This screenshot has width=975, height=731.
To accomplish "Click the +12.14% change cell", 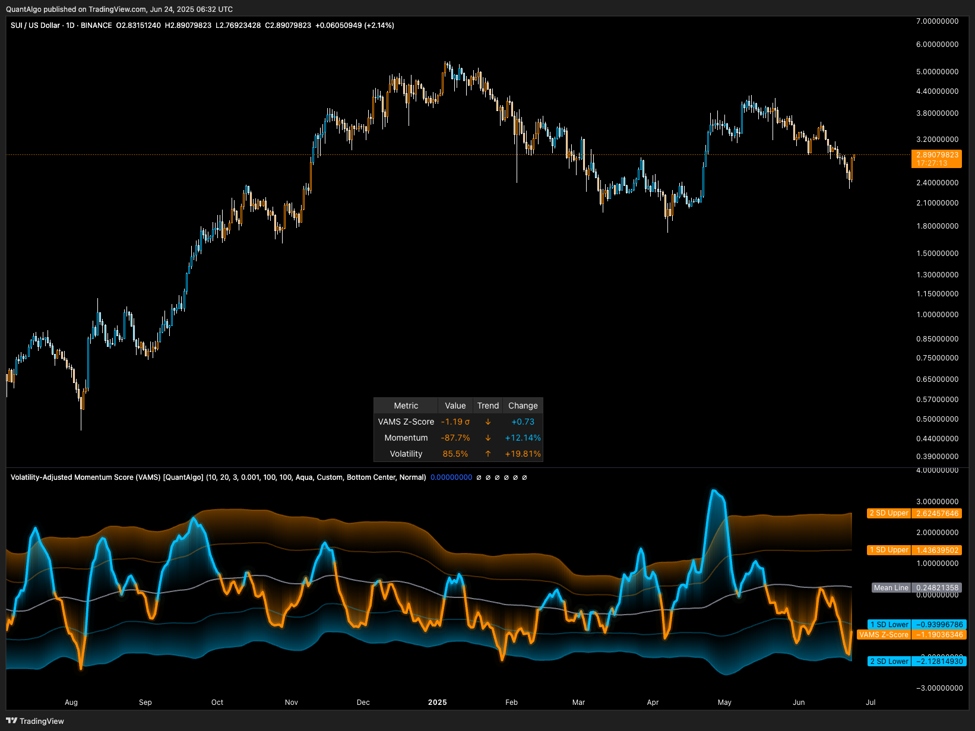I will (523, 438).
